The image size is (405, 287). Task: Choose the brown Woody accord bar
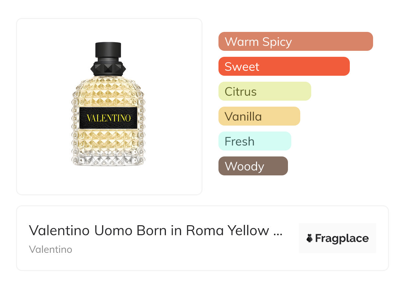point(253,166)
